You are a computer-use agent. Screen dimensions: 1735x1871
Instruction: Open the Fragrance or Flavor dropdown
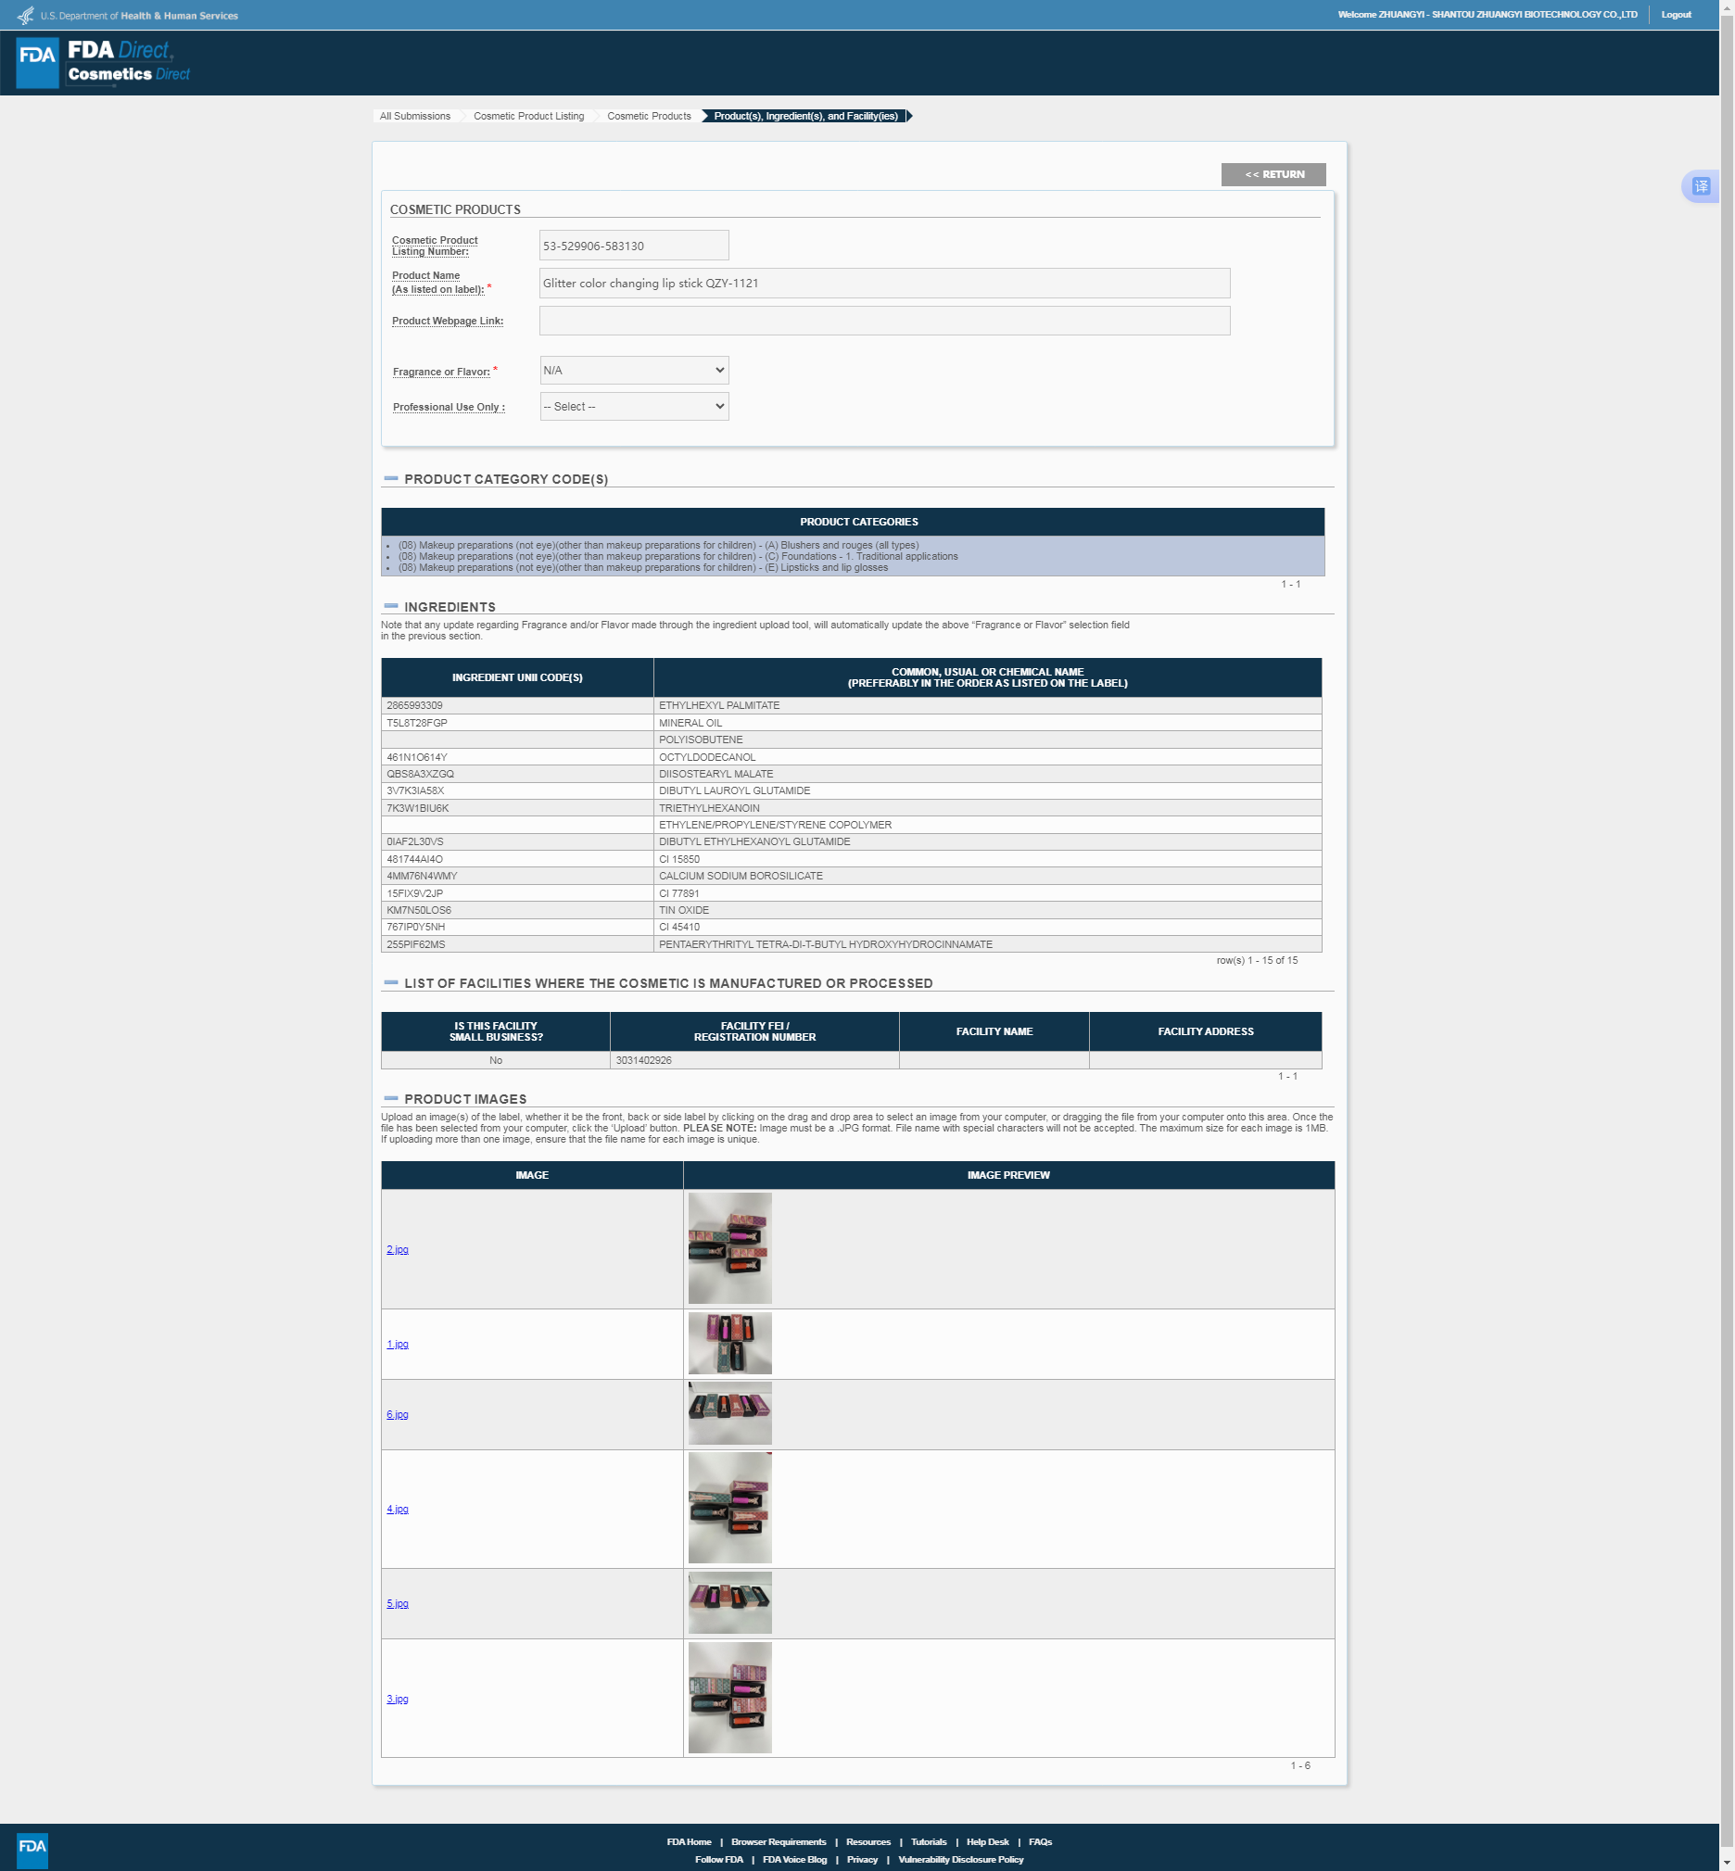click(634, 370)
